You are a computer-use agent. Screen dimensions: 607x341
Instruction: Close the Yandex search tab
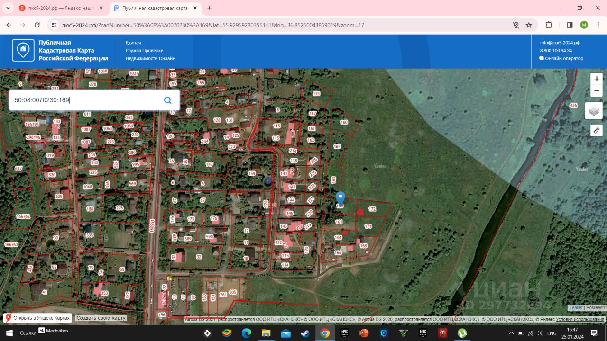point(101,8)
